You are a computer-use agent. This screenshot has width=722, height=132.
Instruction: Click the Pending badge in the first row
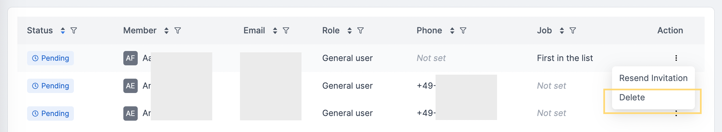50,58
